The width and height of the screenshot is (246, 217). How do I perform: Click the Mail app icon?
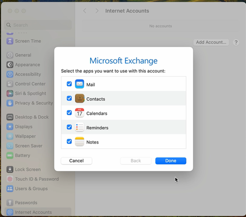(x=79, y=84)
